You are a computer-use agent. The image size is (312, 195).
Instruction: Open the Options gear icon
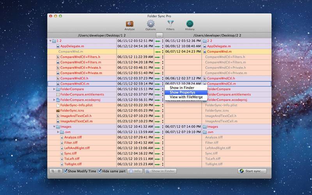[x=151, y=24]
